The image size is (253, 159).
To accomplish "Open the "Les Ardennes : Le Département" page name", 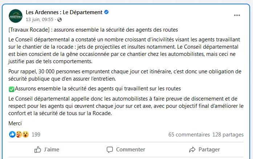I will 64,12.
